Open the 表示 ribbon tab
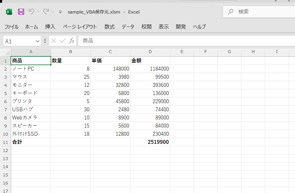 pyautogui.click(x=163, y=27)
